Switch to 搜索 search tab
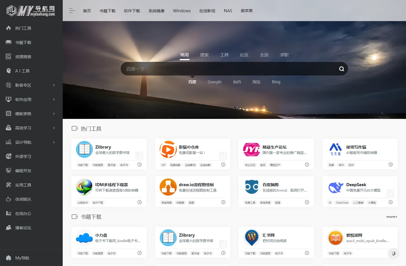The width and height of the screenshot is (406, 266). click(204, 55)
